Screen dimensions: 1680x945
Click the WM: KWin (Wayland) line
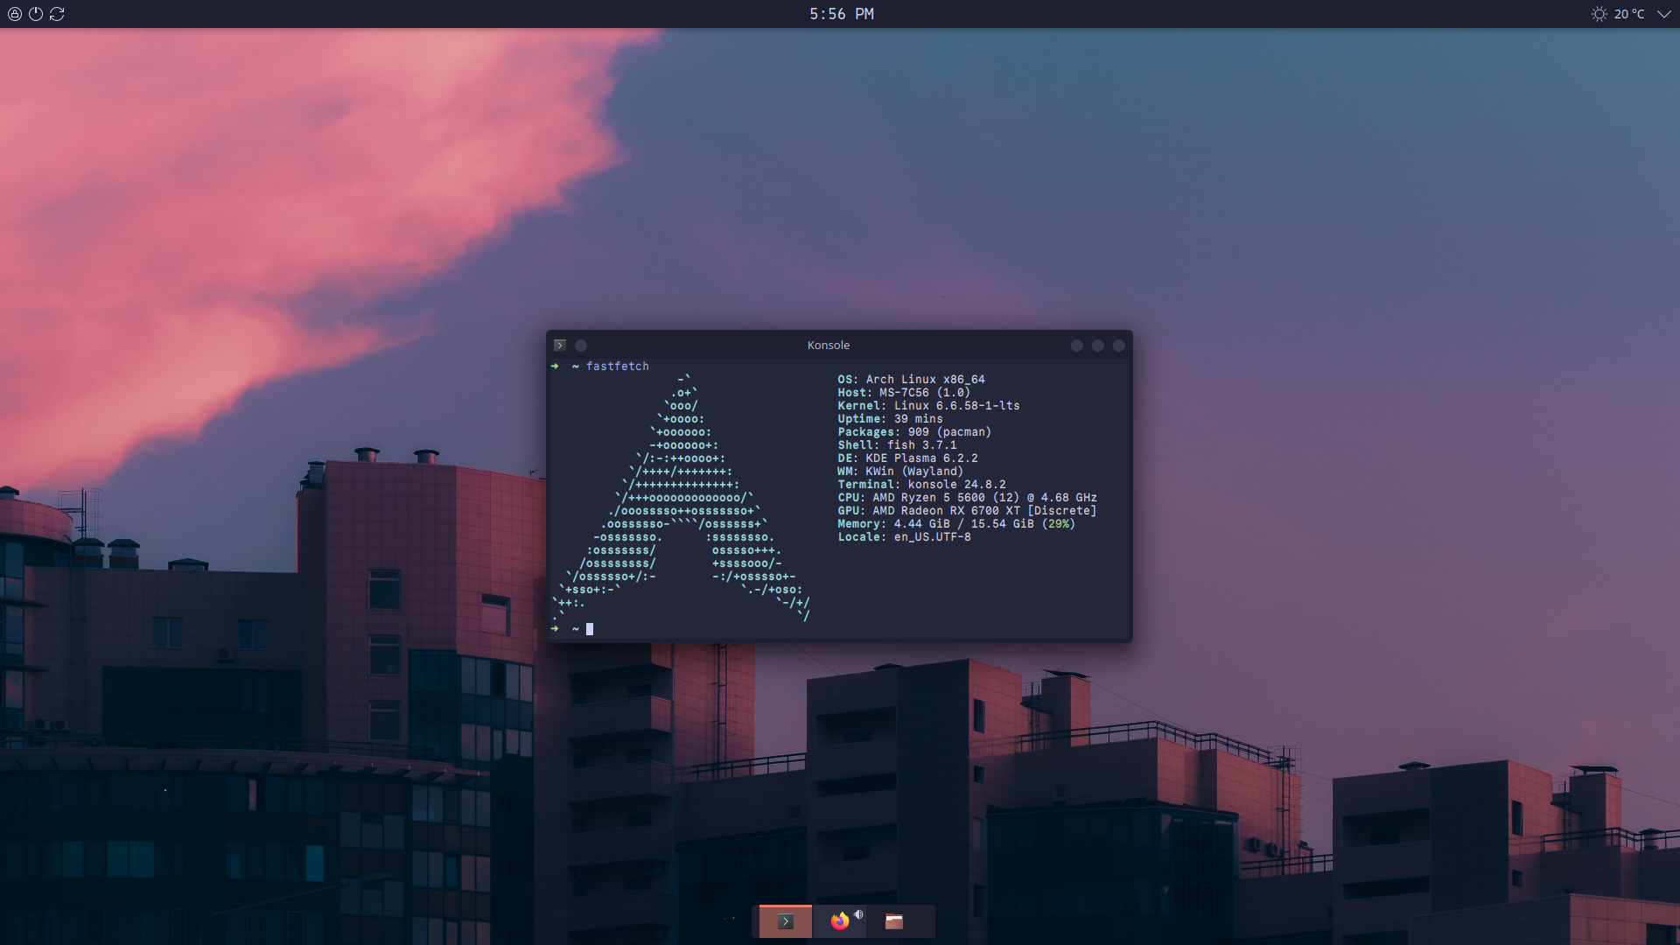(x=900, y=472)
